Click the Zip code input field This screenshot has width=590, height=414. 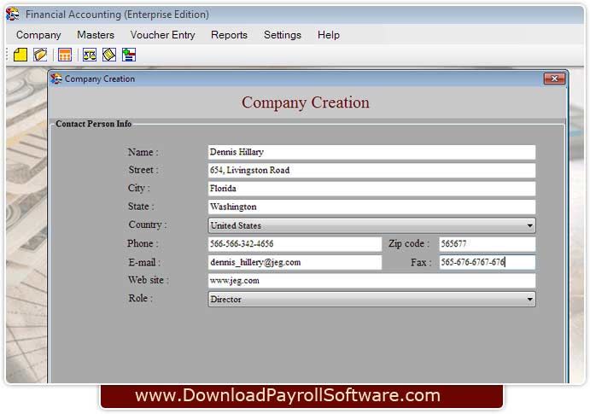488,243
